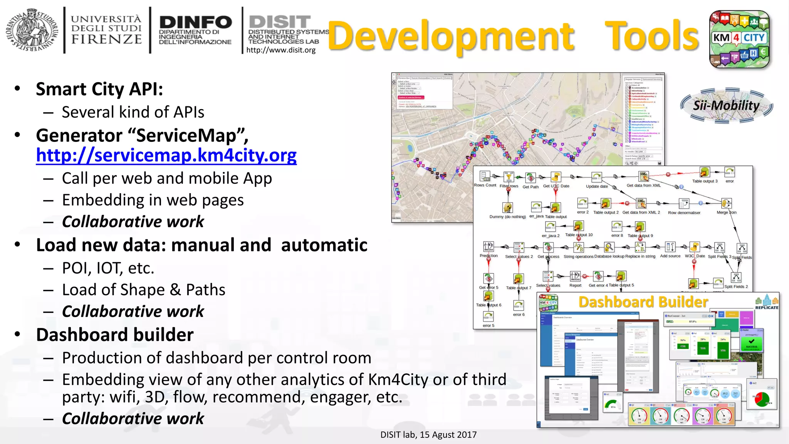Viewport: 789px width, 444px height.
Task: Open the Select a Bus Route dropdown
Action: pos(409,88)
